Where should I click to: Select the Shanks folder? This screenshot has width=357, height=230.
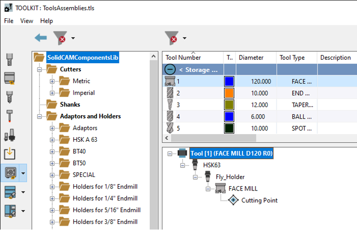[70, 105]
